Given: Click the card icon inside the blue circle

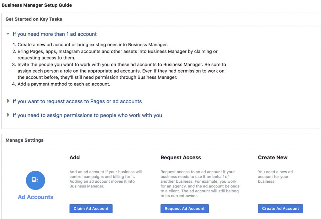Looking at the screenshot, I should tap(35, 181).
